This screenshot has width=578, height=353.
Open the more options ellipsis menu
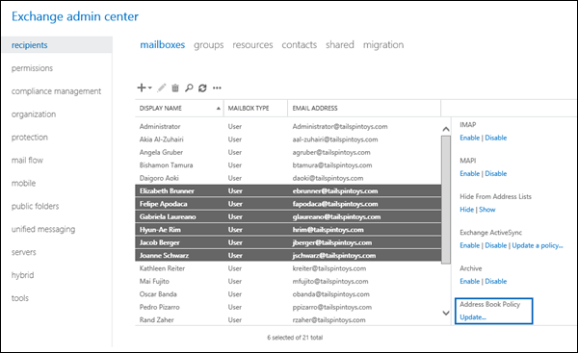pos(217,88)
